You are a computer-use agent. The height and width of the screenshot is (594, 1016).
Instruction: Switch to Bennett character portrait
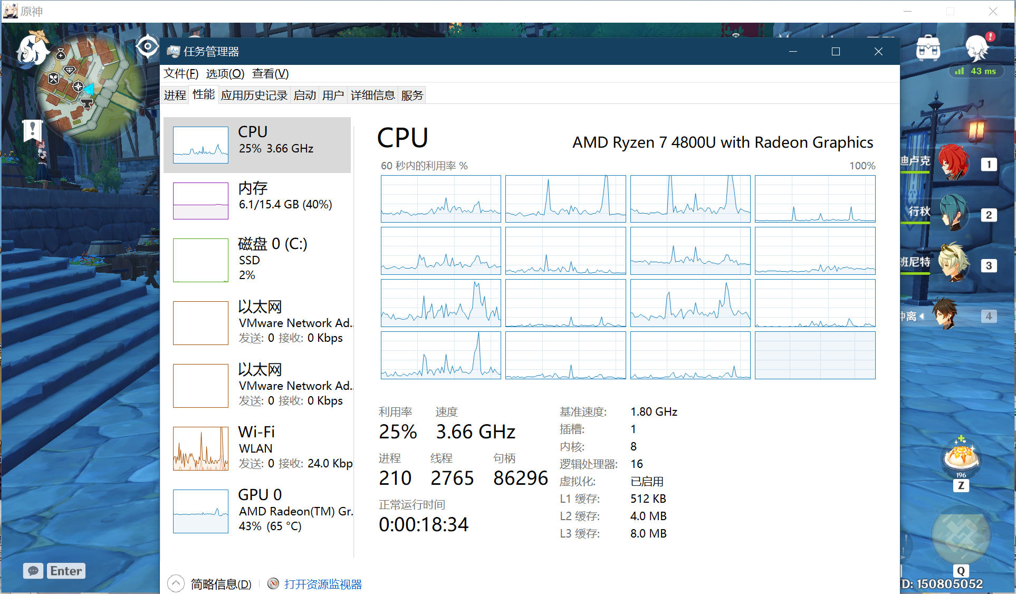tap(954, 263)
